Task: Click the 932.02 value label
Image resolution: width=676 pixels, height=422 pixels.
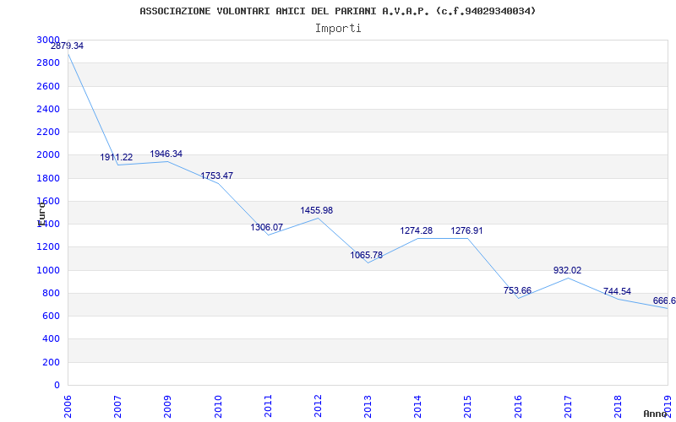Action: 567,270
